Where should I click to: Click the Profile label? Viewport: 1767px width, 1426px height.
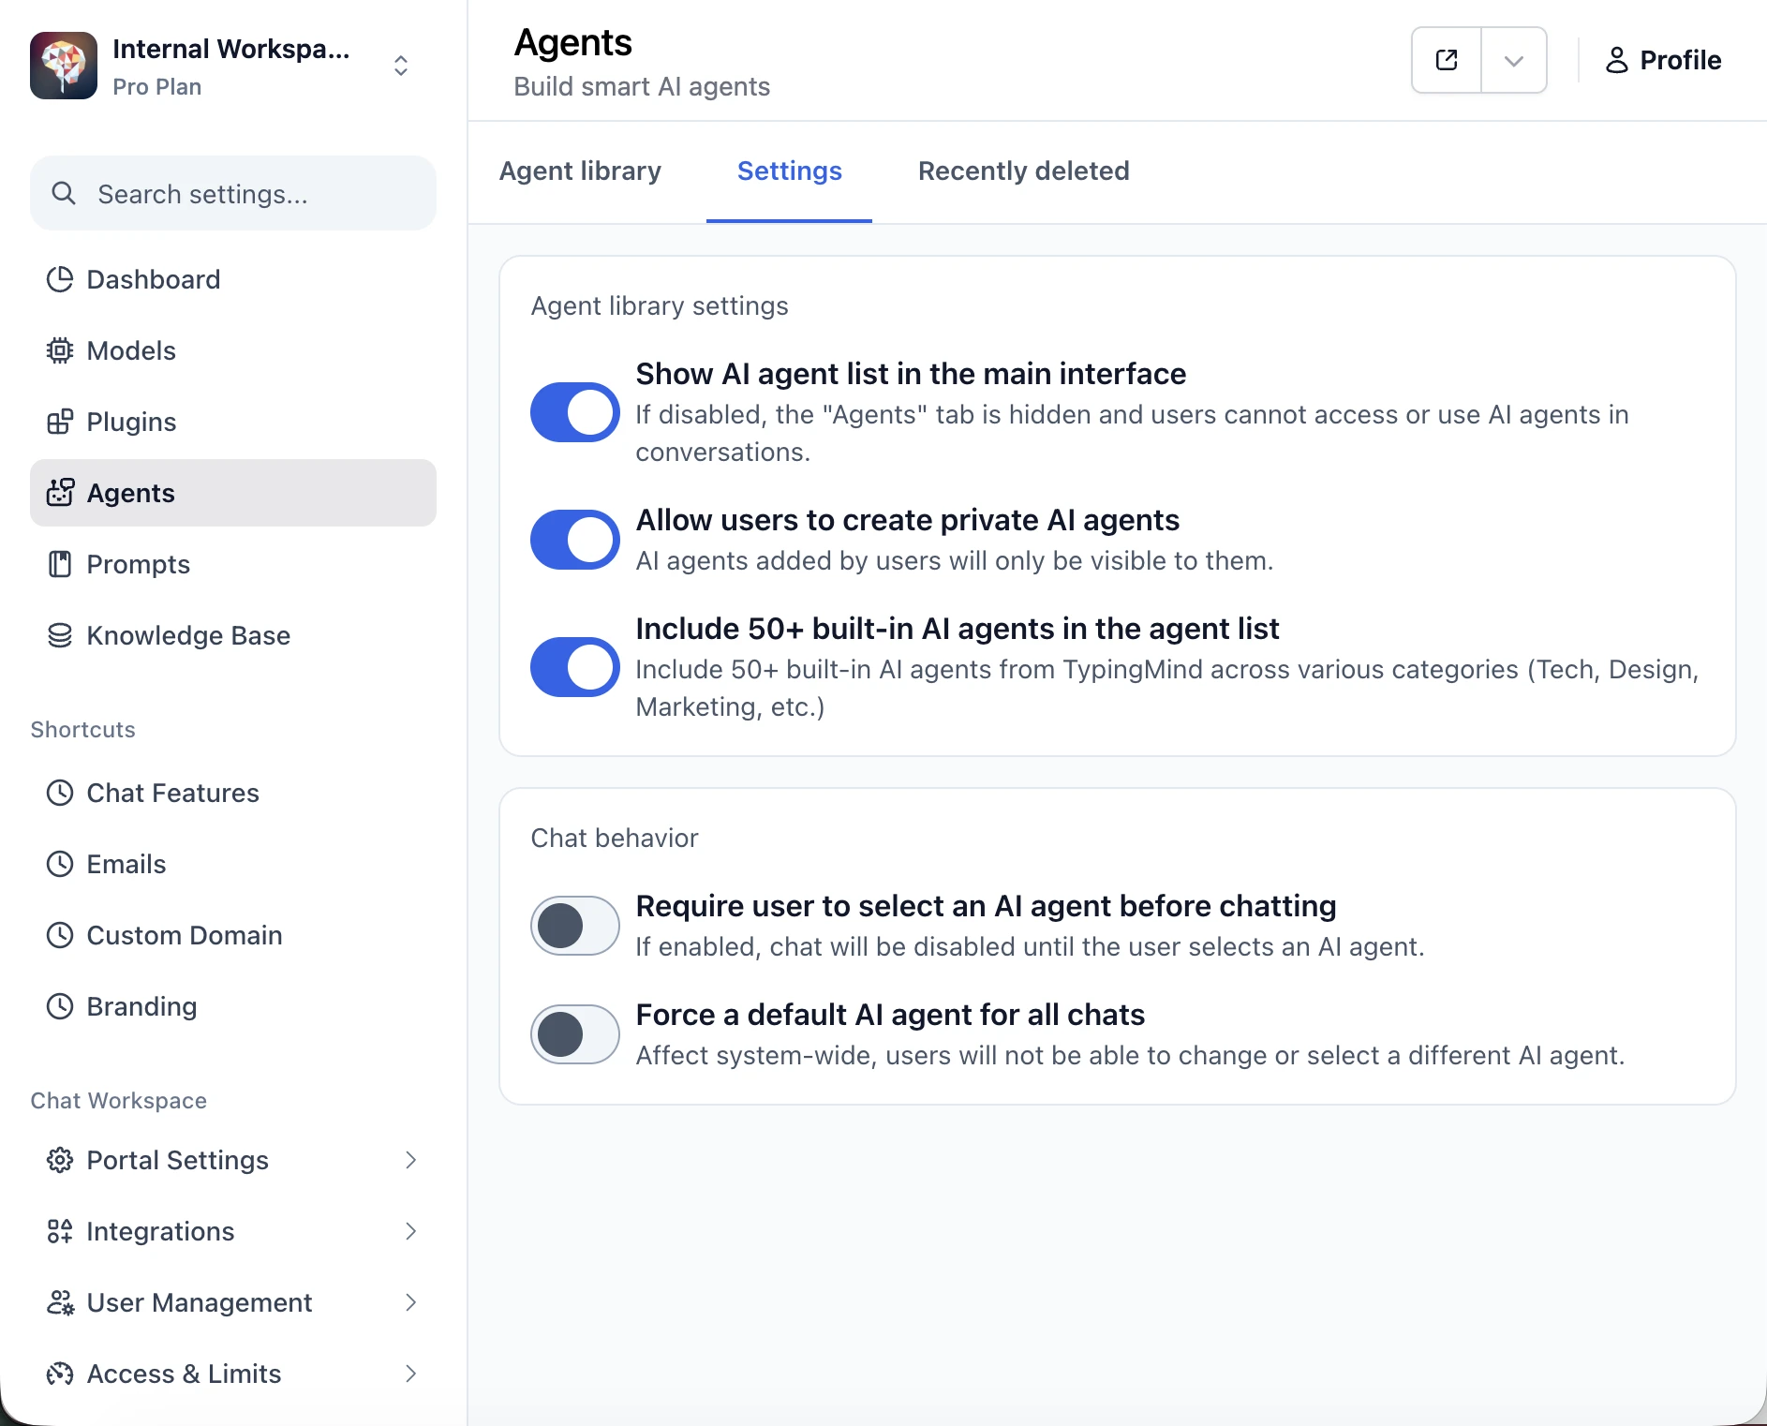coord(1681,60)
